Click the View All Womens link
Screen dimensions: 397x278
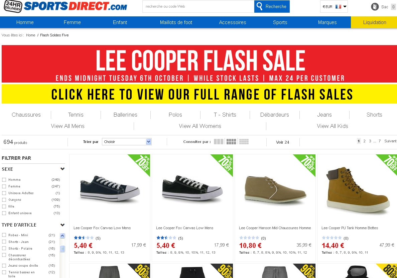pos(200,126)
